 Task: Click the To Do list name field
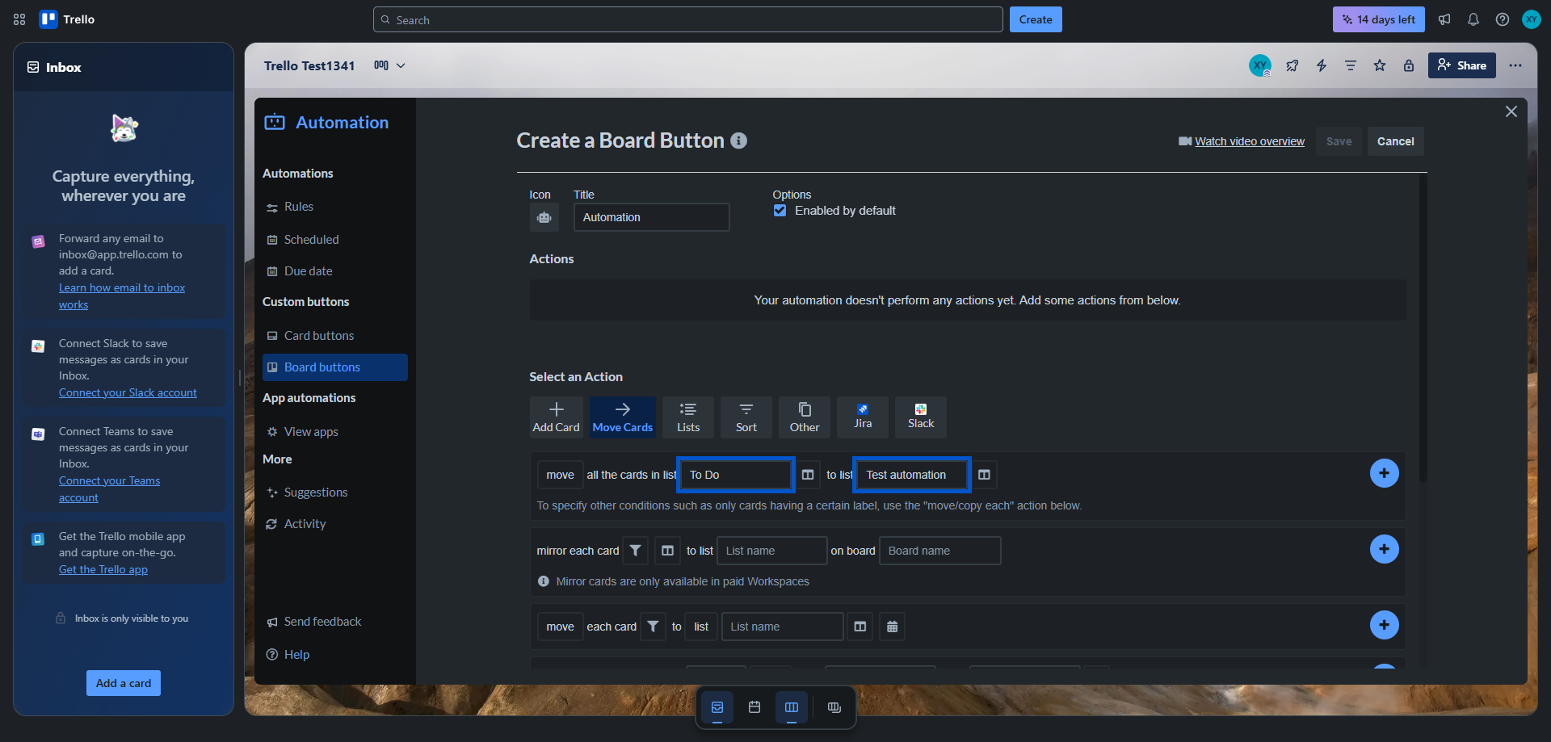736,475
